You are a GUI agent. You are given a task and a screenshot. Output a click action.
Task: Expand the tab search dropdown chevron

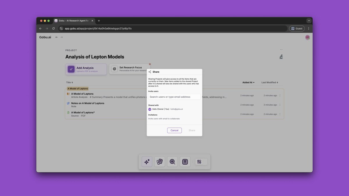[309, 21]
